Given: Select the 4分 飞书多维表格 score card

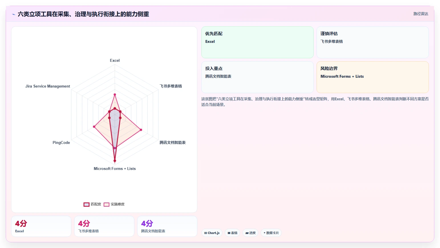Looking at the screenshot, I should pos(104,226).
